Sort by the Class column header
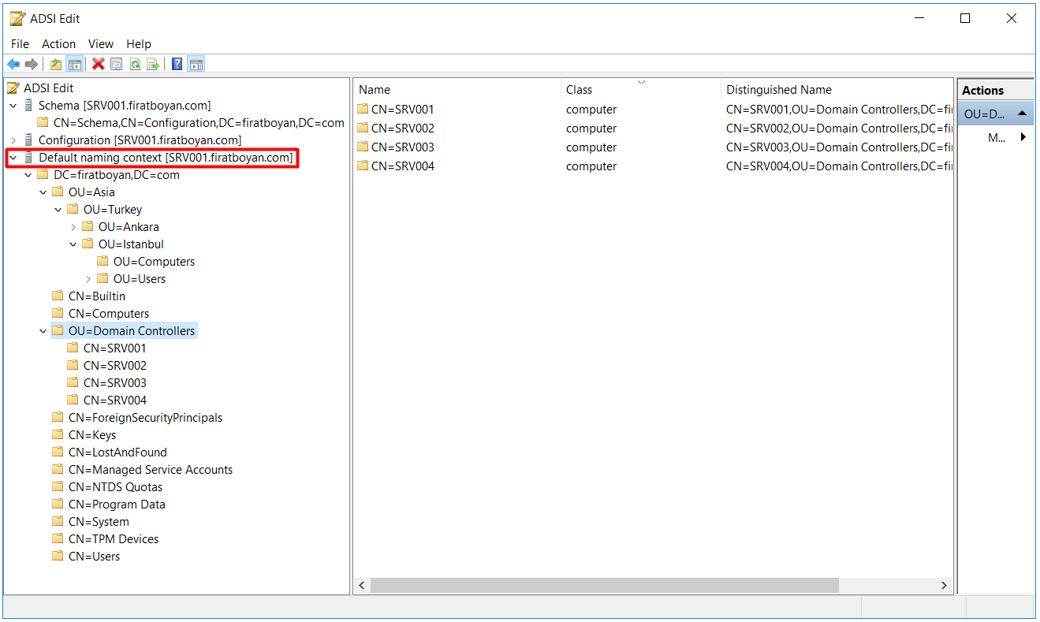This screenshot has height=622, width=1040. tap(641, 90)
